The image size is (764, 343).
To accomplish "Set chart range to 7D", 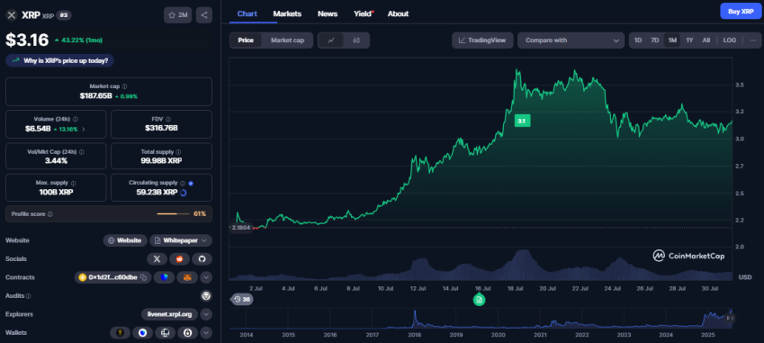I will pyautogui.click(x=655, y=41).
